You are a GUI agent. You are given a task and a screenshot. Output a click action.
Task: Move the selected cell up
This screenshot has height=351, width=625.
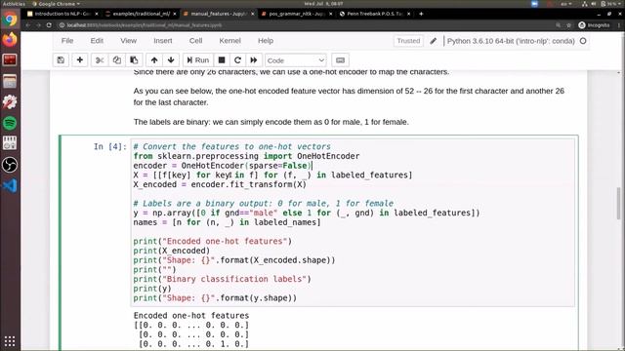point(154,60)
